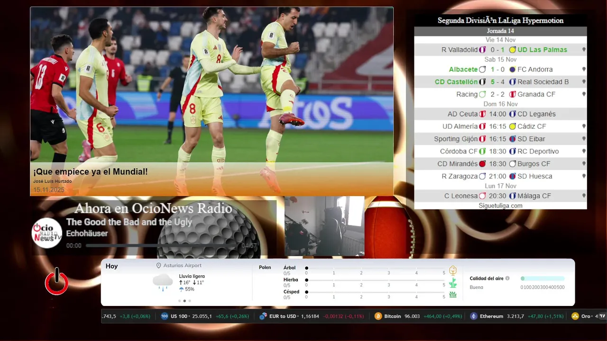The image size is (607, 341).
Task: Click the CD Mirandés red crest
Action: click(x=482, y=164)
